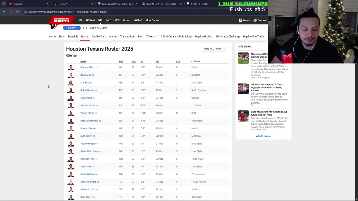
Task: Close the 2025 NFL Playoff Picture tab
Action: tap(181, 4)
